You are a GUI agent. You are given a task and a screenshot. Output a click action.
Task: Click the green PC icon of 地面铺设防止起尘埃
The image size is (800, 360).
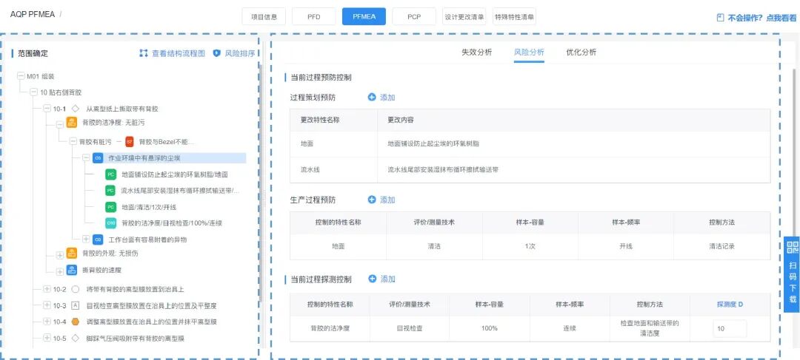(x=110, y=174)
